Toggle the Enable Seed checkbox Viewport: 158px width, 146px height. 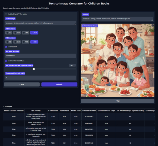[x=6, y=47]
